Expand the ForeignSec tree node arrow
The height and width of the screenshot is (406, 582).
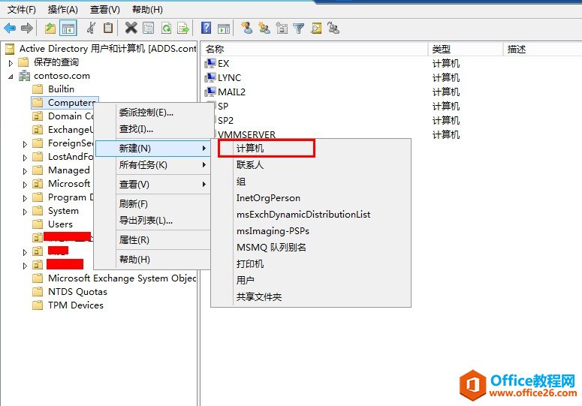pyautogui.click(x=25, y=144)
